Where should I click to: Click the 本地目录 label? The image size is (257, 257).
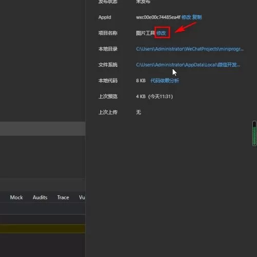[x=108, y=49]
